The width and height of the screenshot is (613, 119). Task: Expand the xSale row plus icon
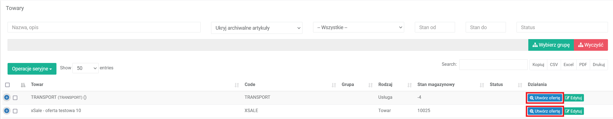point(7,111)
